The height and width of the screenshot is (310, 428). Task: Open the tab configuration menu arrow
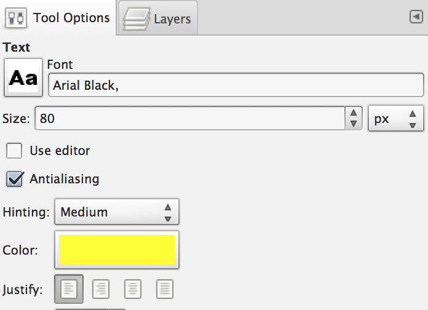(x=416, y=17)
